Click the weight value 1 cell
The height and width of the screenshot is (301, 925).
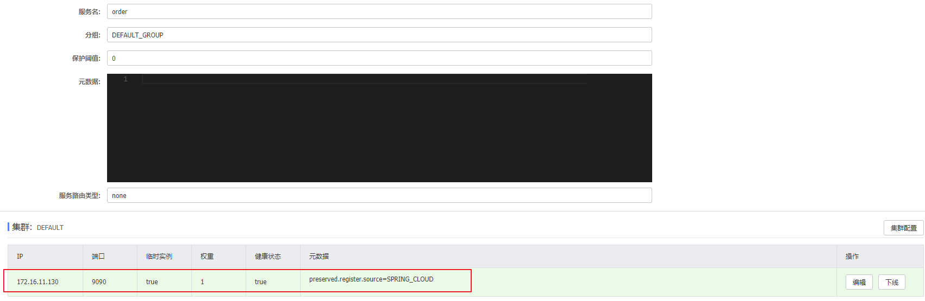point(203,282)
